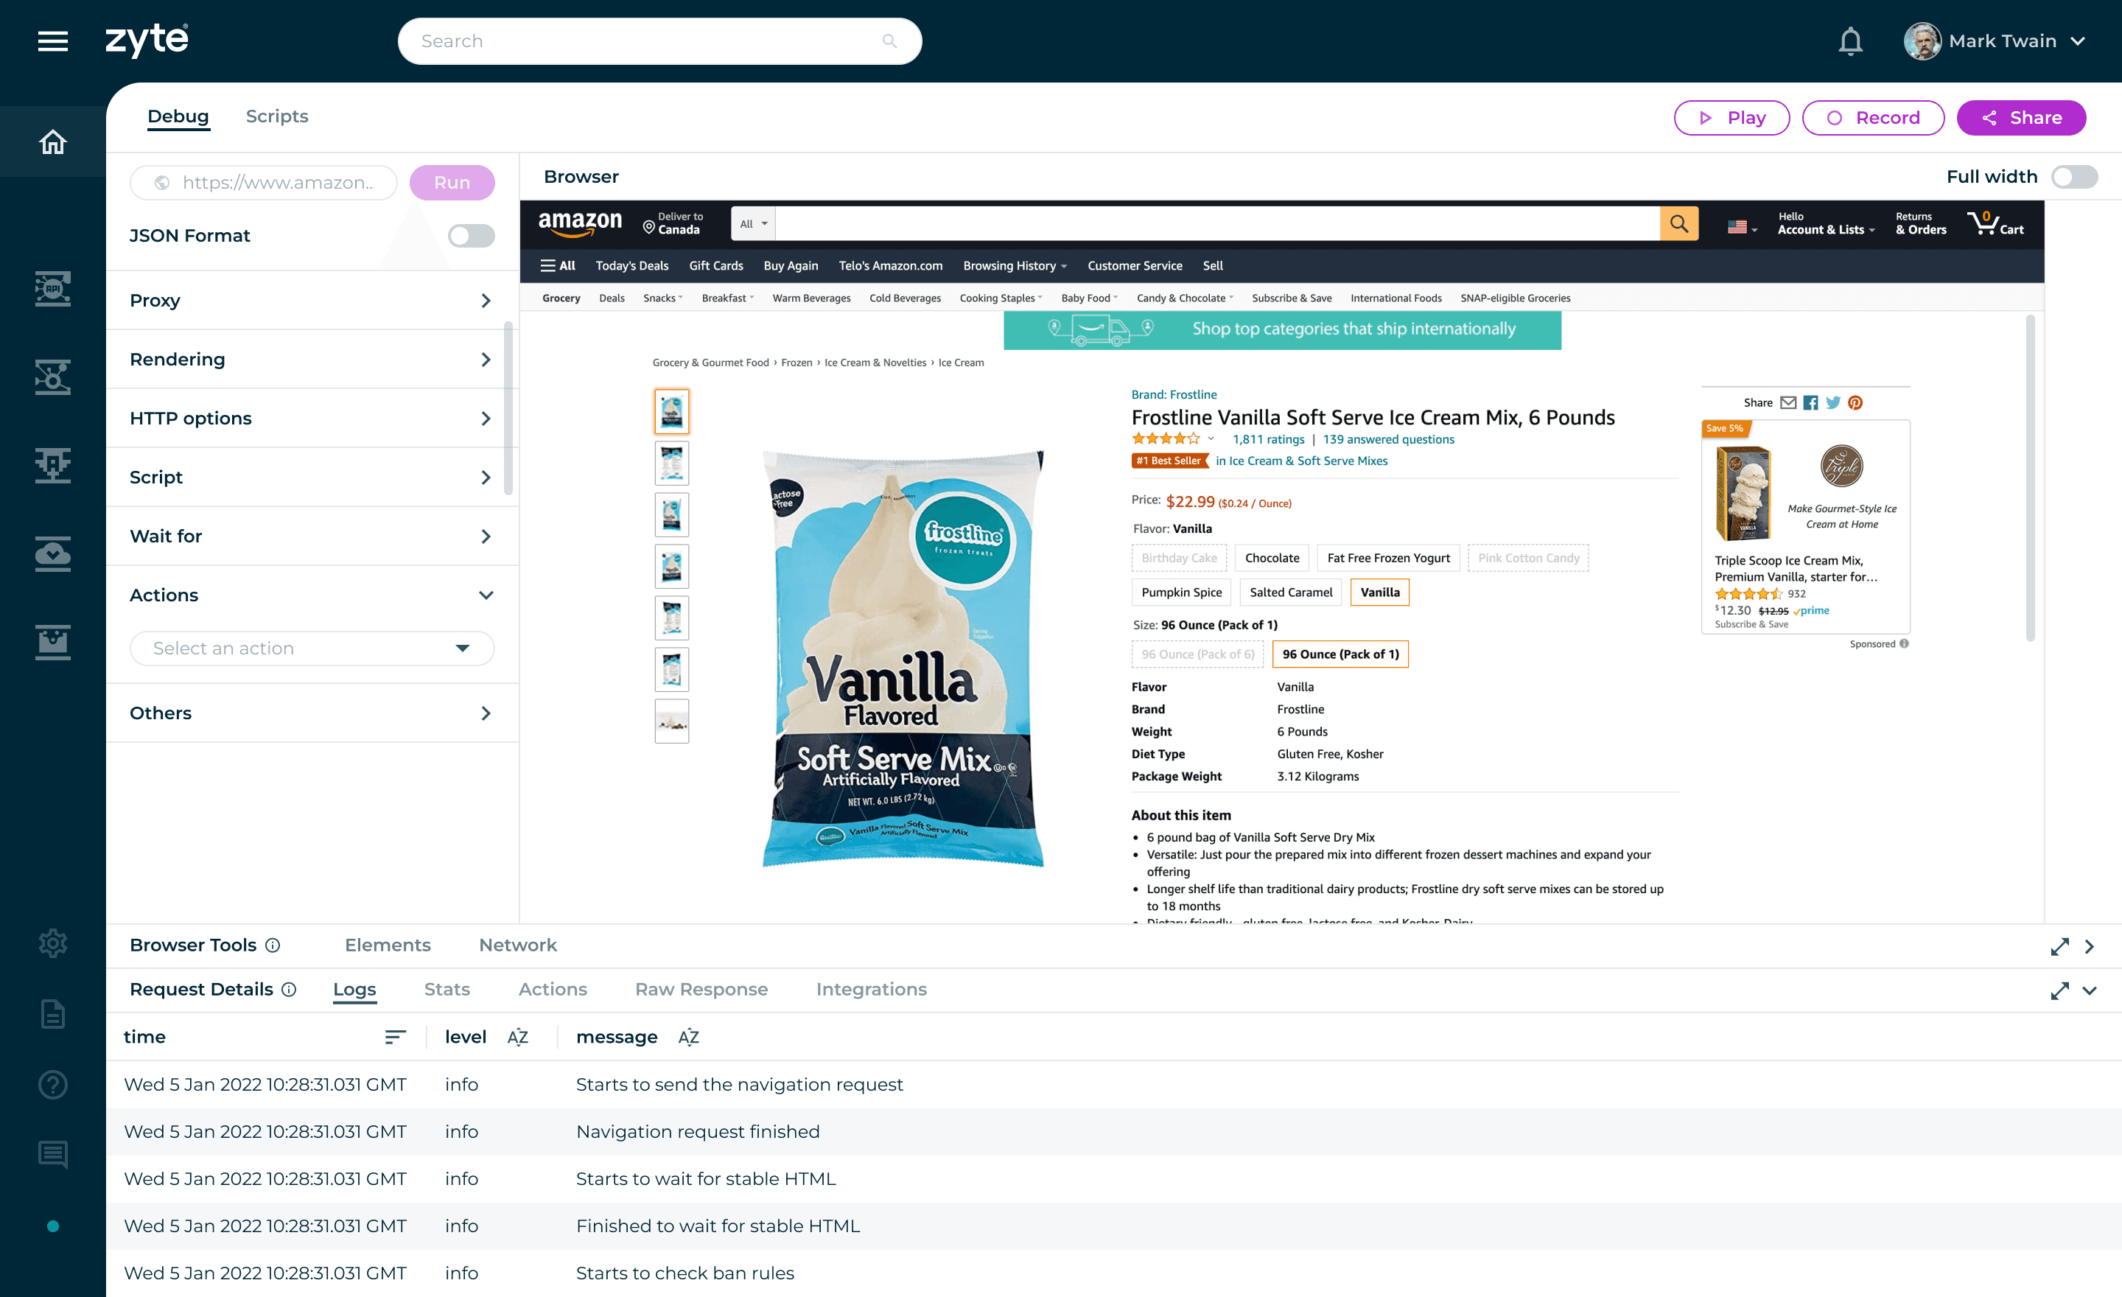Open the help question mark icon
2122x1297 pixels.
[52, 1084]
